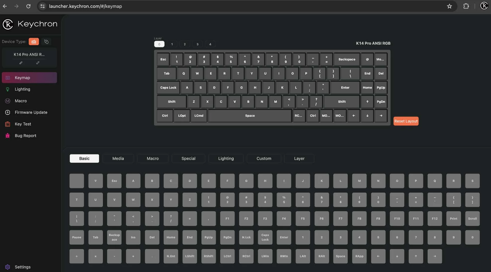Open Bug Report page

(30, 135)
